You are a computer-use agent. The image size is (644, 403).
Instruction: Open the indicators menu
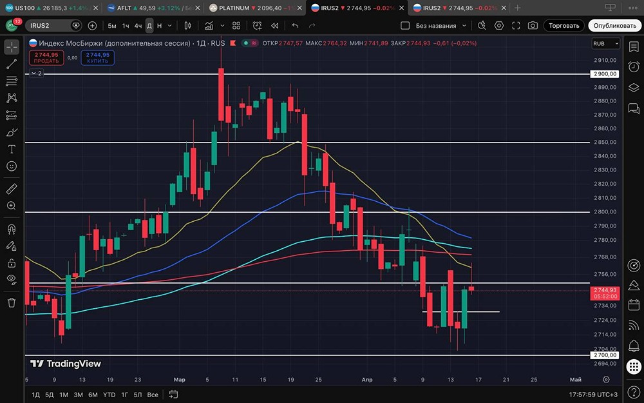[x=209, y=26]
